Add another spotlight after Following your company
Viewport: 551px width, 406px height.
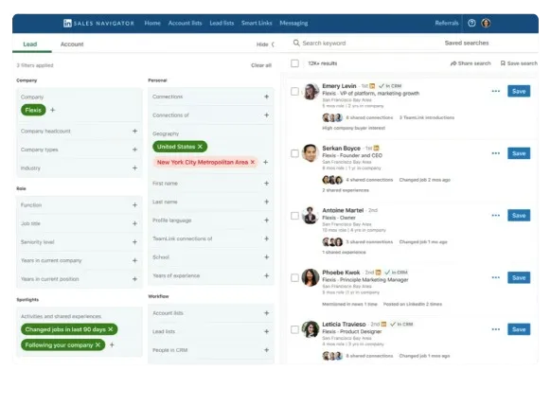[112, 344]
